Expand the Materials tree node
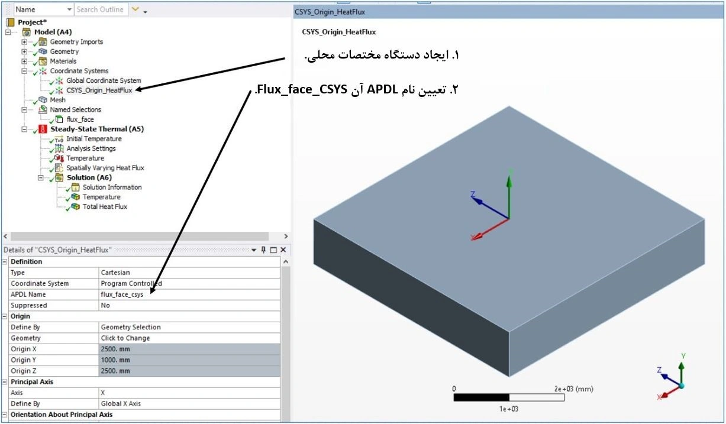 coord(24,61)
